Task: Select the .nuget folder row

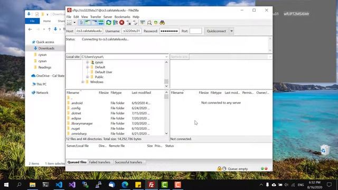Action: (115, 129)
